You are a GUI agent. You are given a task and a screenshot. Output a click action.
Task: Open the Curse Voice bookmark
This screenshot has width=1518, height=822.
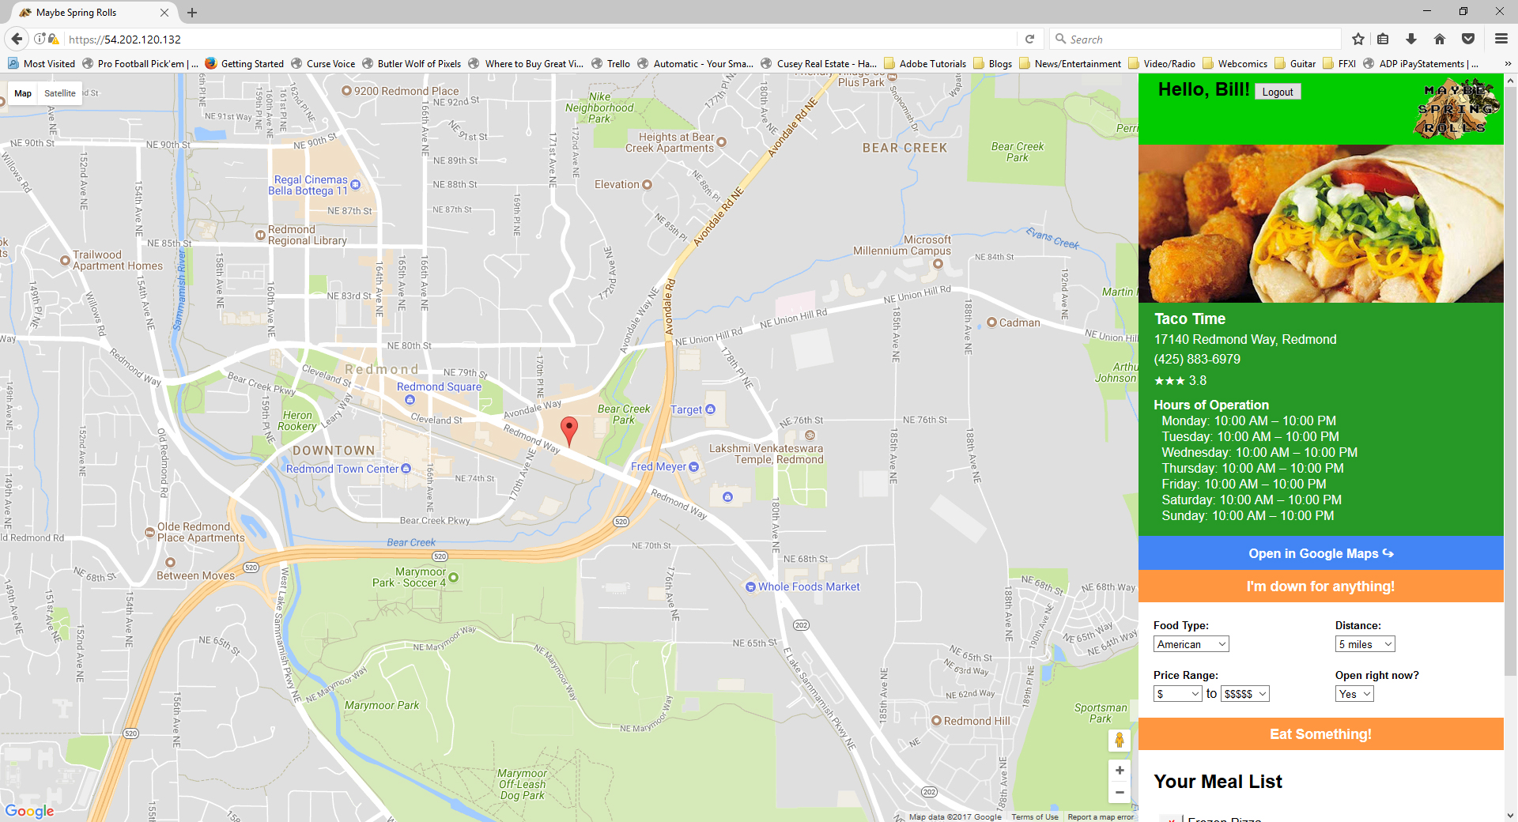pyautogui.click(x=323, y=64)
